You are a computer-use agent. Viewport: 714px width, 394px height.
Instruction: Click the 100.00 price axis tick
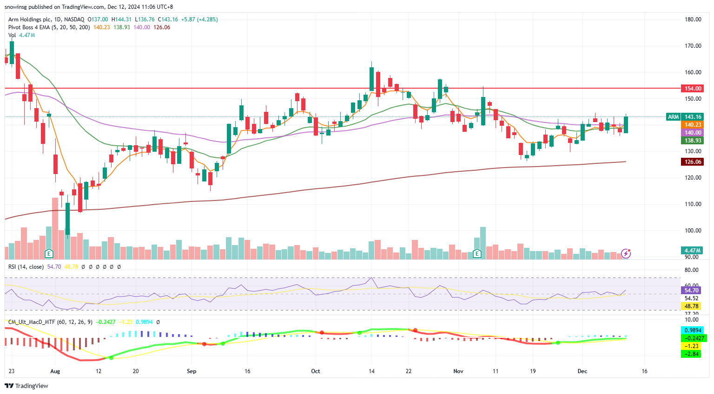point(693,231)
